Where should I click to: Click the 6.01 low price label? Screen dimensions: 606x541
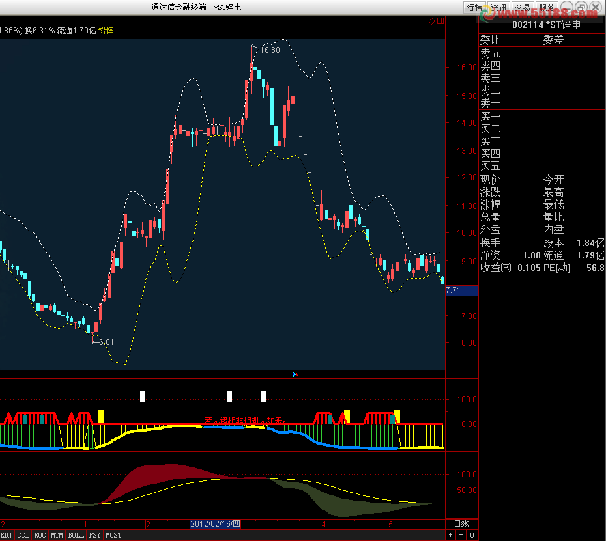click(106, 342)
